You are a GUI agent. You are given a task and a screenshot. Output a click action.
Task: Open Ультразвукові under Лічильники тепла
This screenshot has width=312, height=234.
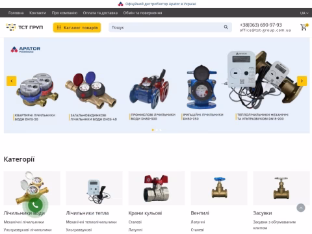(x=79, y=230)
